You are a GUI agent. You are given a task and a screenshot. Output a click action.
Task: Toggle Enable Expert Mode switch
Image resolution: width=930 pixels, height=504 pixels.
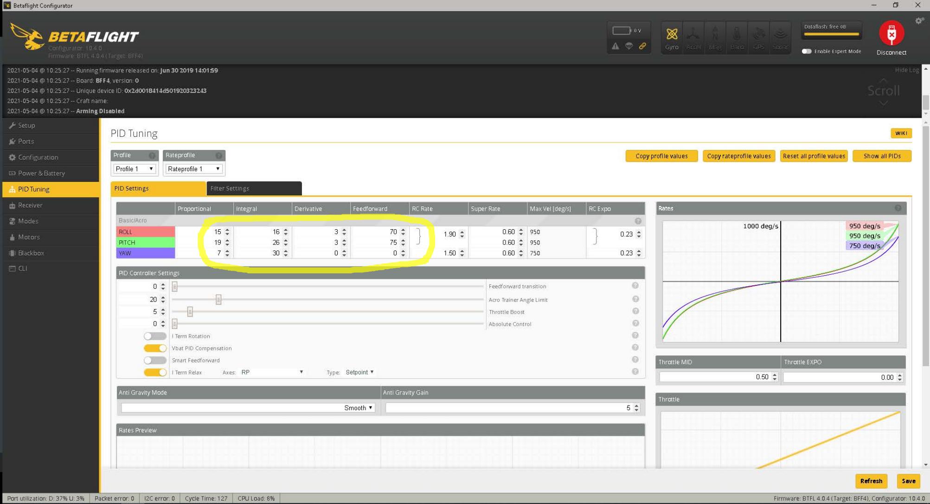[807, 51]
